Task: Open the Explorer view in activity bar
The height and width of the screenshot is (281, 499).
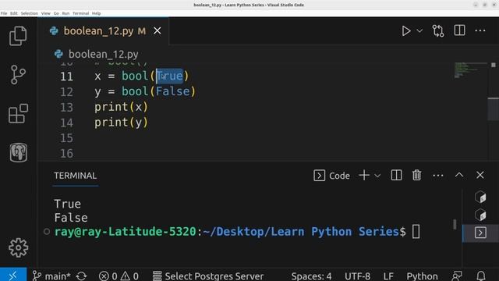Action: pyautogui.click(x=18, y=36)
